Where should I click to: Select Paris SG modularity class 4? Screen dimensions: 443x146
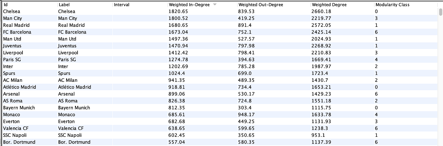(x=376, y=60)
